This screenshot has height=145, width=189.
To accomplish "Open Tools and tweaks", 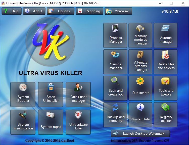I will click(165, 88).
